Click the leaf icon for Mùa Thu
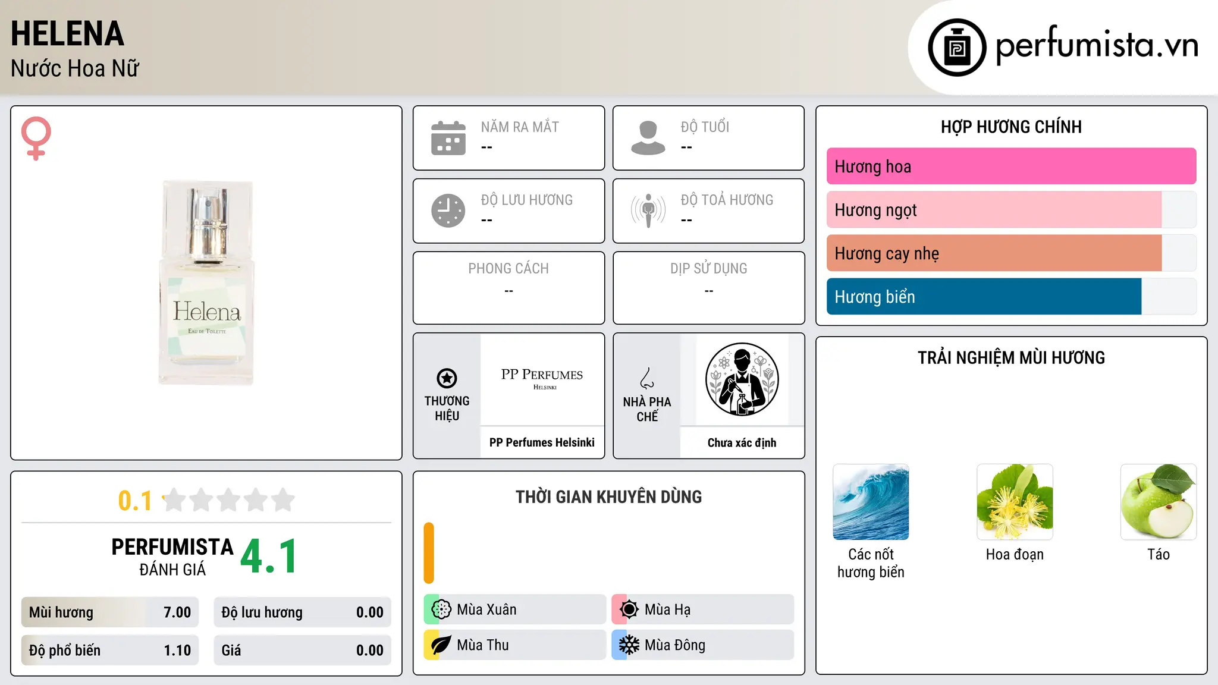 click(441, 645)
